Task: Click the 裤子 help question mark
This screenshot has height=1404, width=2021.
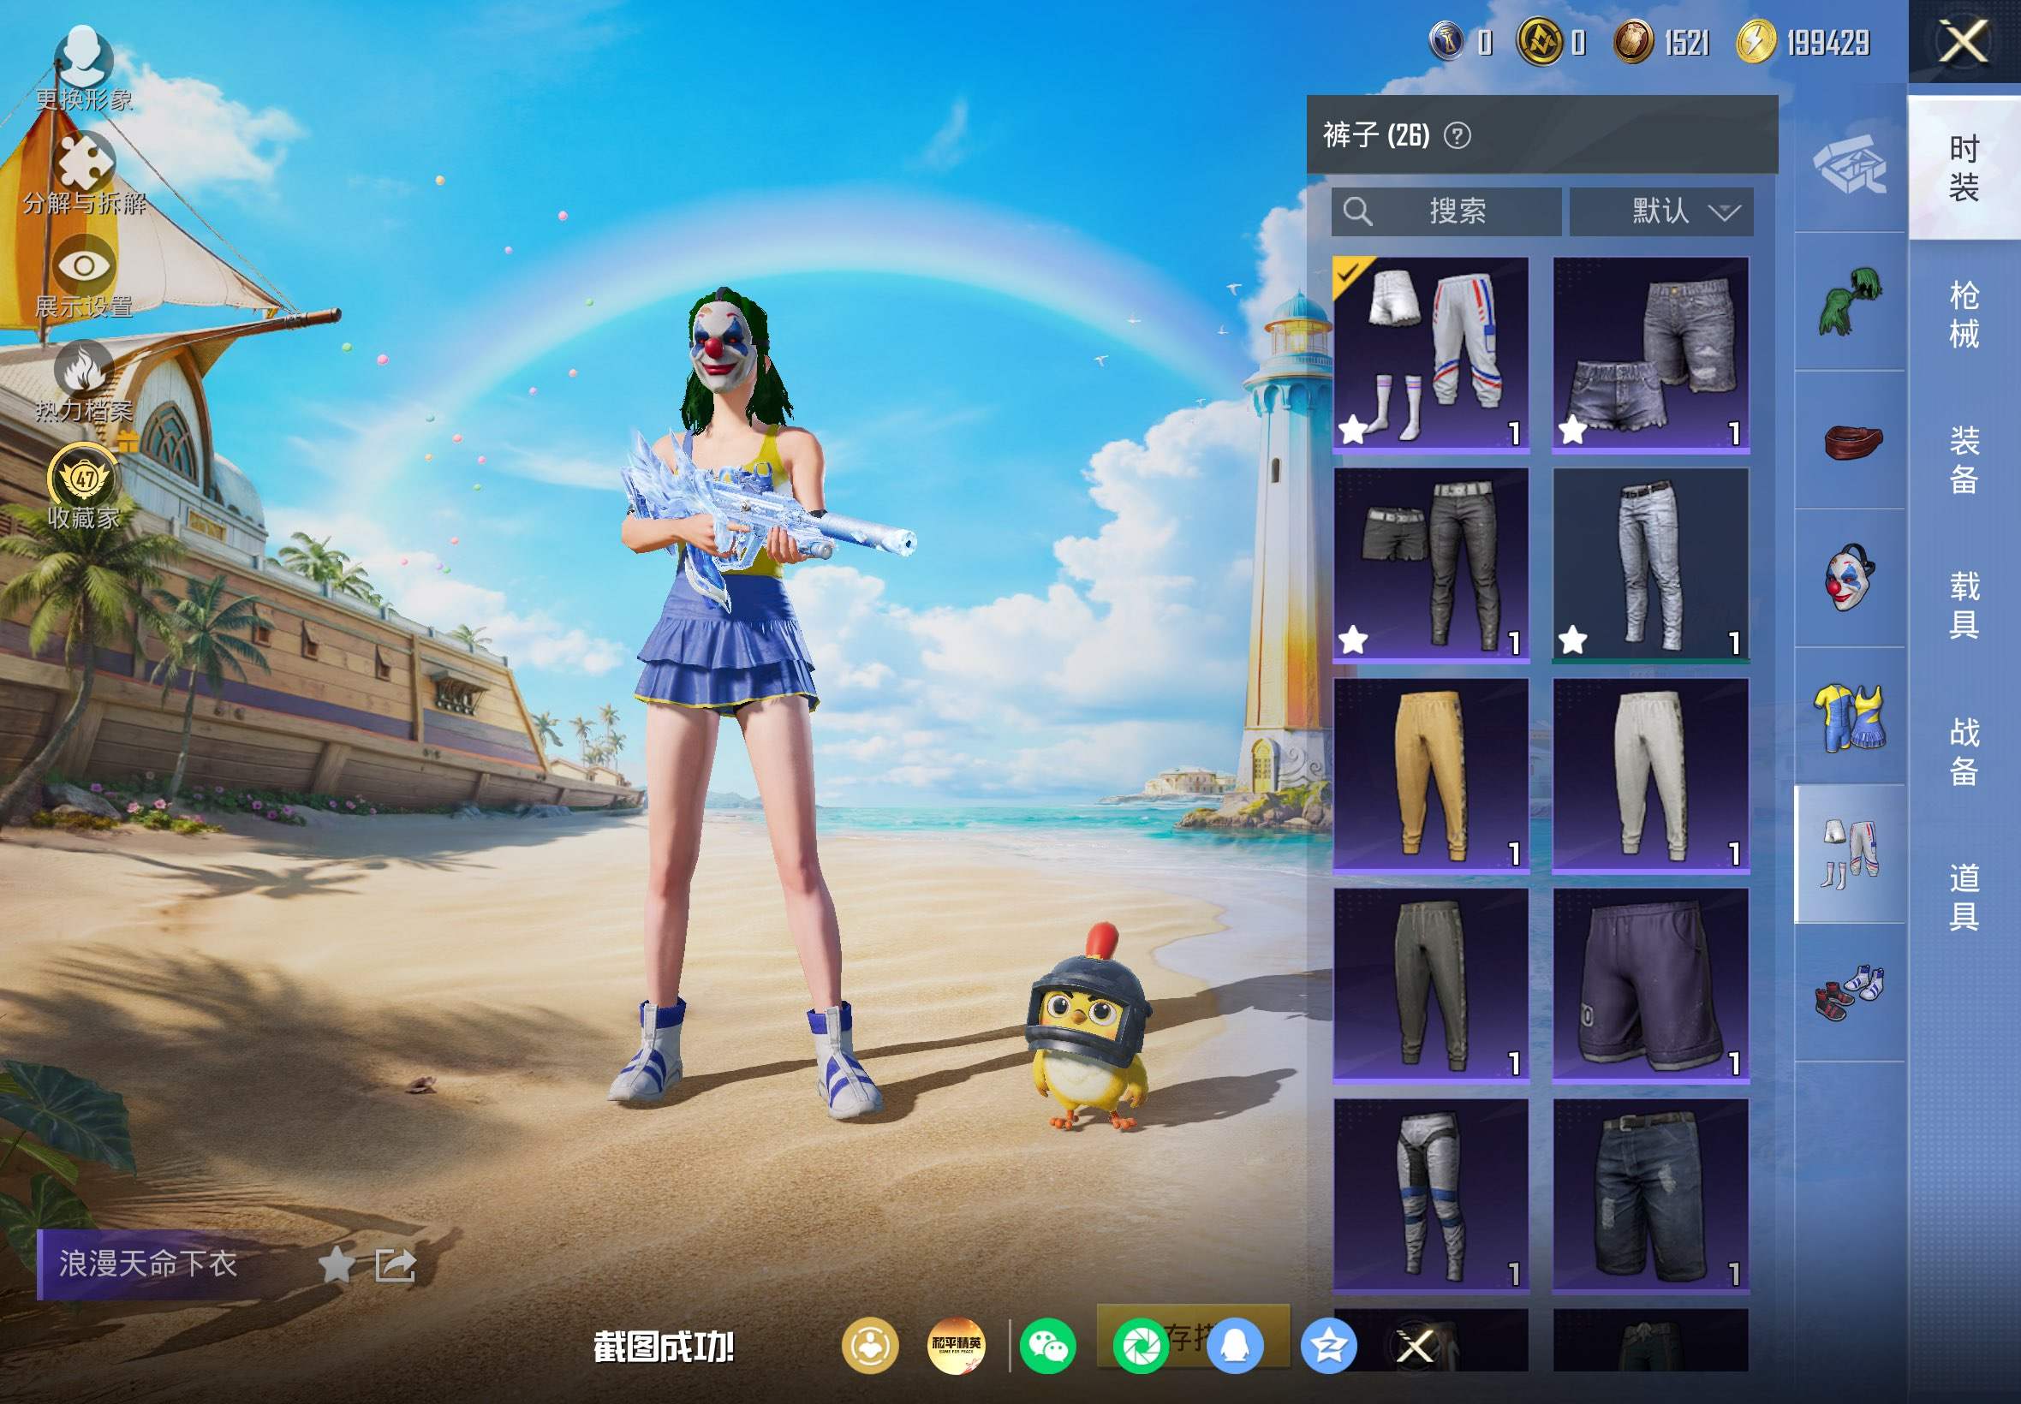Action: pos(1457,135)
